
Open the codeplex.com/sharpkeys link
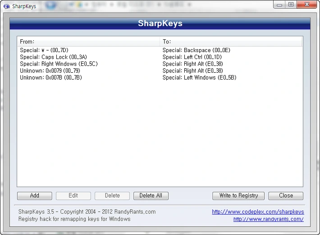click(x=258, y=211)
